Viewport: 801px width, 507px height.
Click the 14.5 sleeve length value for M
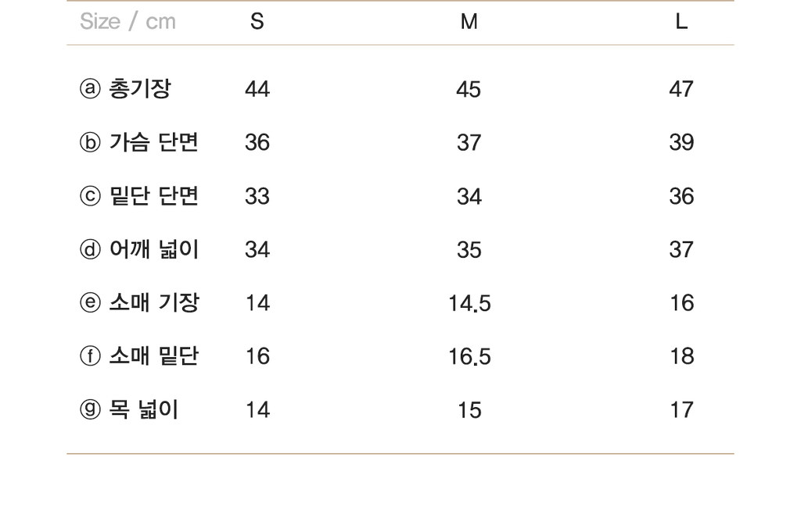pos(469,303)
